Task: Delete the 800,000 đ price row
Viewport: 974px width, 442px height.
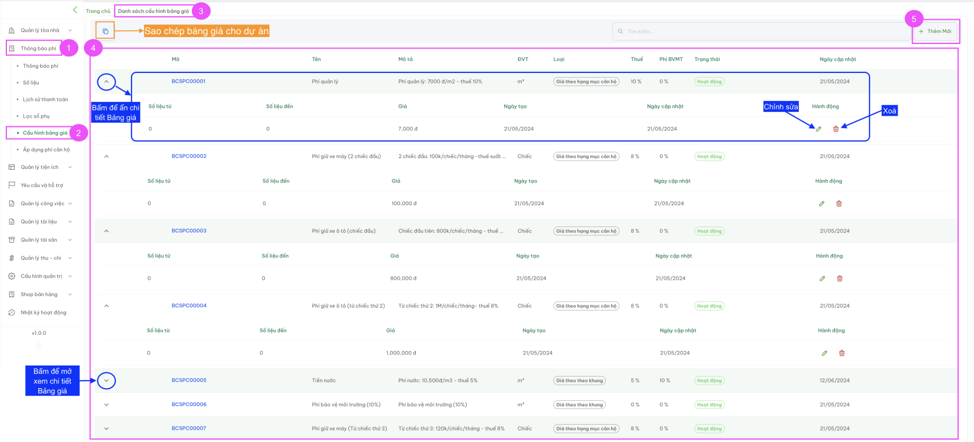Action: tap(839, 279)
